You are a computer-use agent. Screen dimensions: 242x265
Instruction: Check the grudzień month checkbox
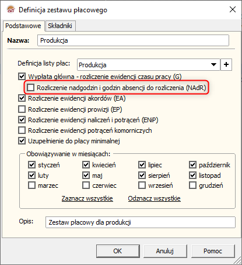tap(192, 185)
